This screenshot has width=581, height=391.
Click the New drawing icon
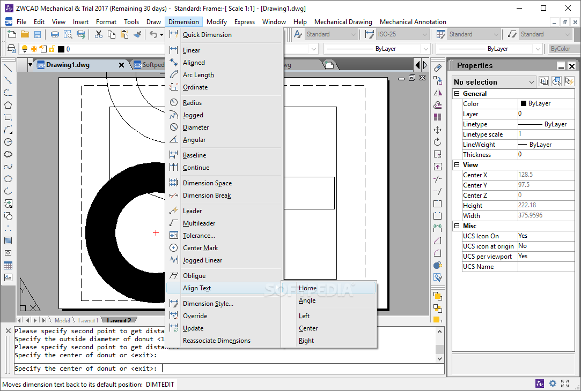[x=12, y=34]
